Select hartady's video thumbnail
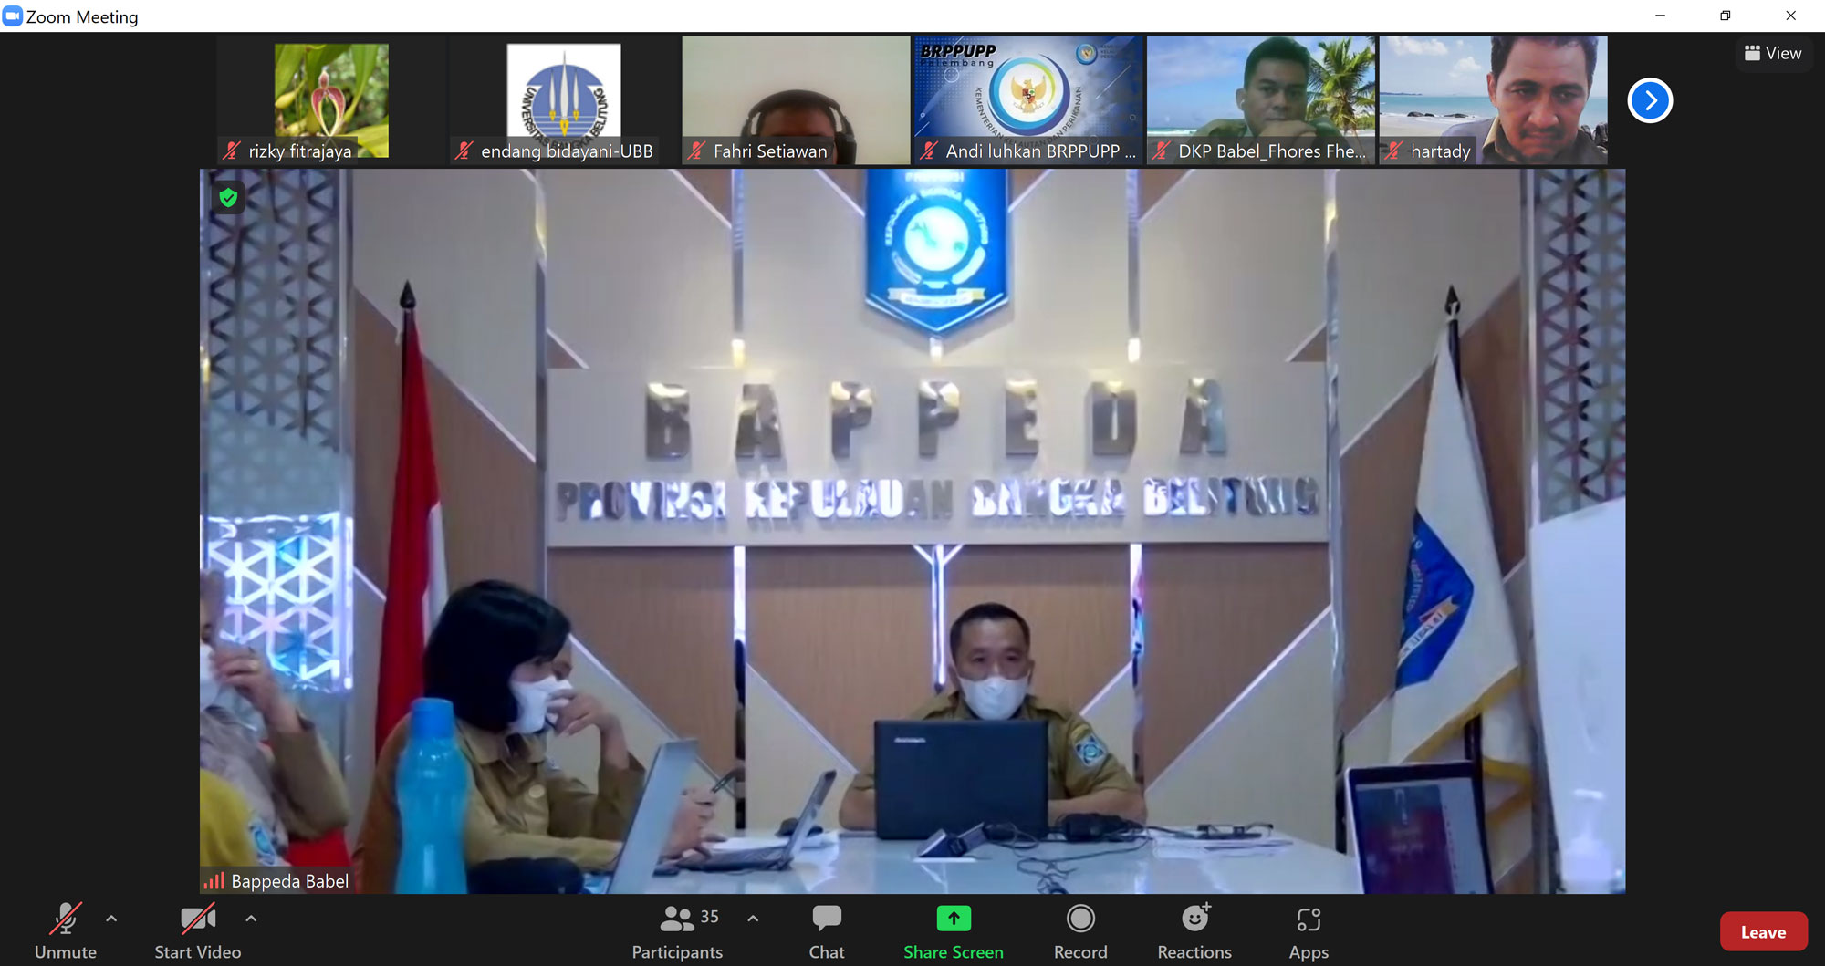The width and height of the screenshot is (1825, 966). pyautogui.click(x=1493, y=100)
